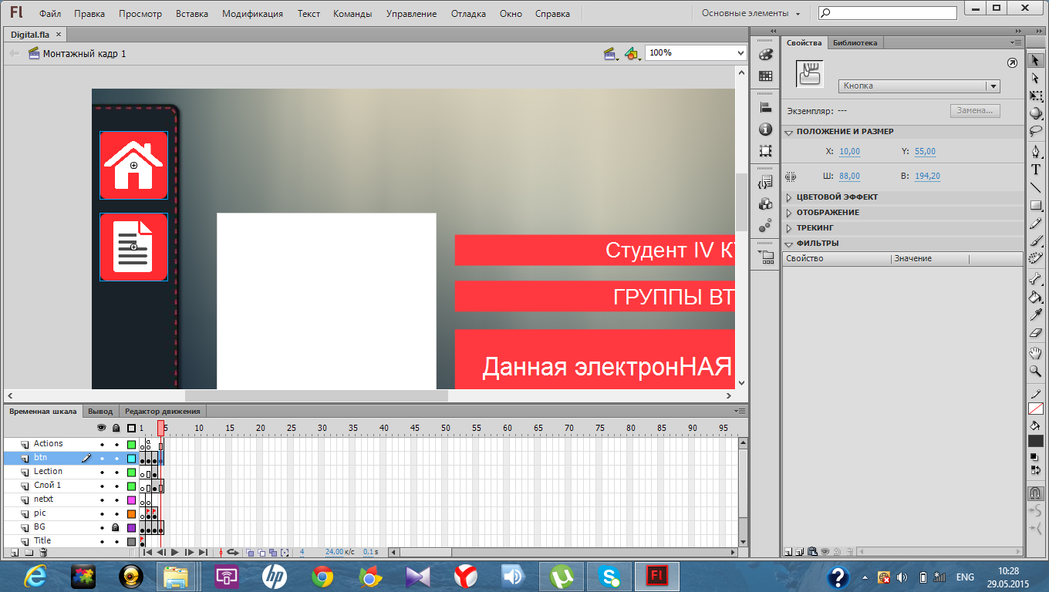1049x592 pixels.
Task: Expand the ТРЕКИНГ section
Action: point(789,228)
